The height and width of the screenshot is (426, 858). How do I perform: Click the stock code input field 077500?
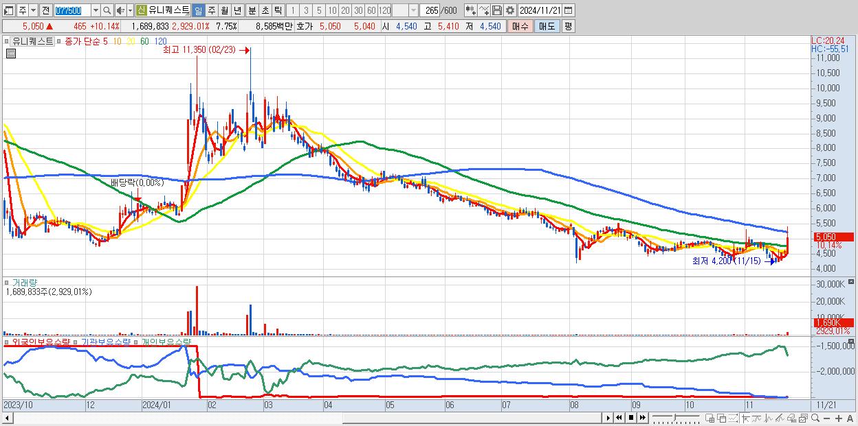tap(73, 10)
